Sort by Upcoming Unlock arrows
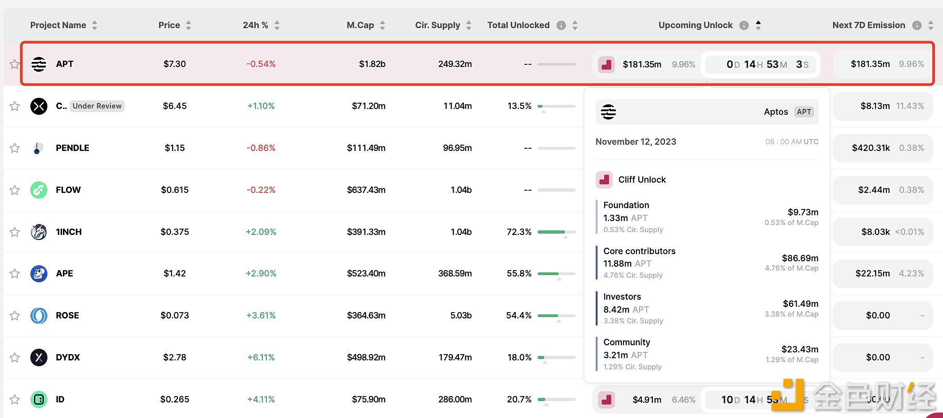The width and height of the screenshot is (943, 418). pos(758,25)
